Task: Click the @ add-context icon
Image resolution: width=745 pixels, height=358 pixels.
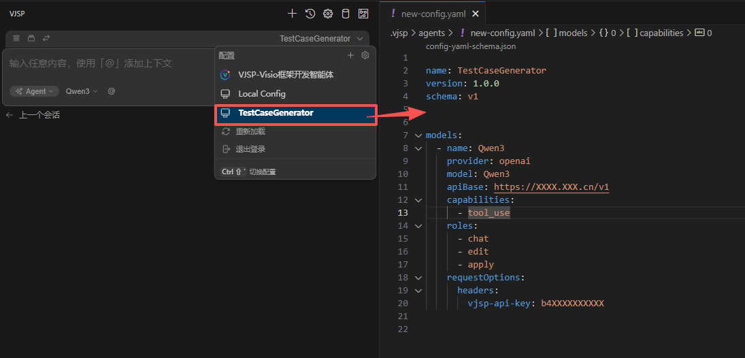Action: [112, 91]
